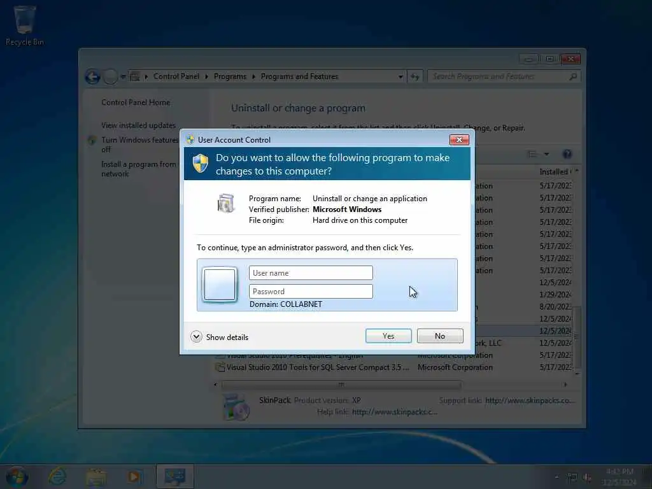Select the blank user account picture tile
This screenshot has height=489, width=652.
coord(220,285)
